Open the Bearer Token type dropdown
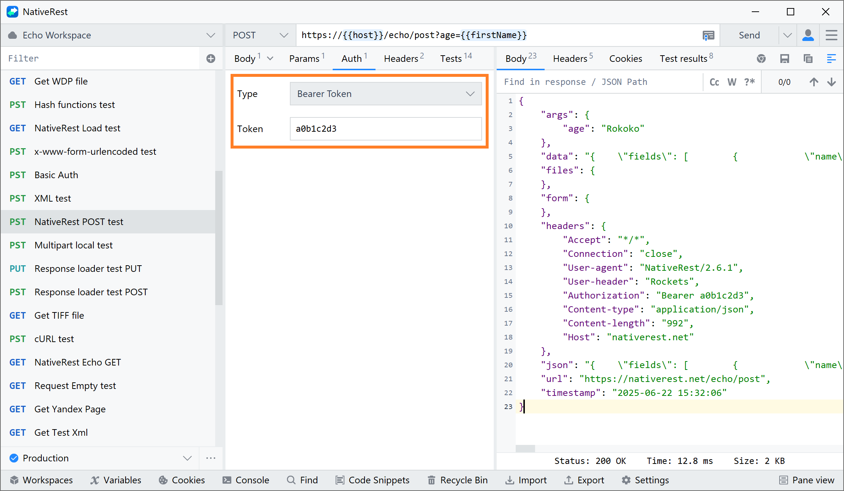The height and width of the screenshot is (491, 844). (x=386, y=94)
